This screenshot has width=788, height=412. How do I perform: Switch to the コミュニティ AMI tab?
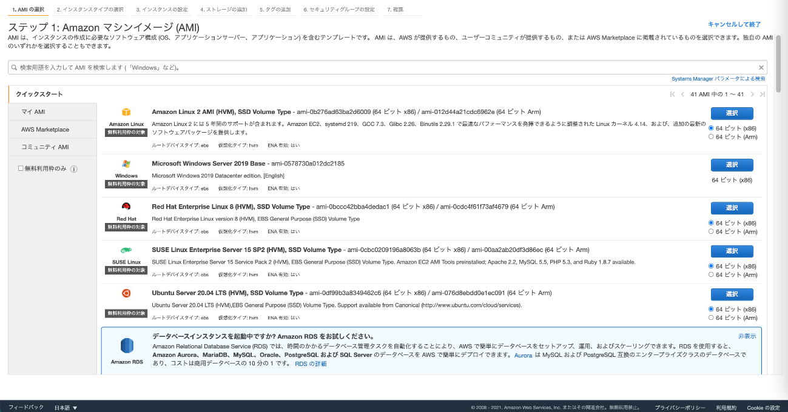coord(45,147)
